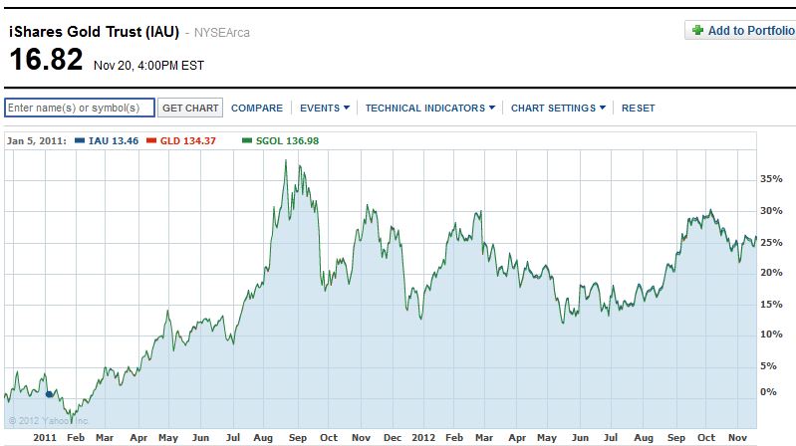Click the 5% axis label

(x=768, y=365)
